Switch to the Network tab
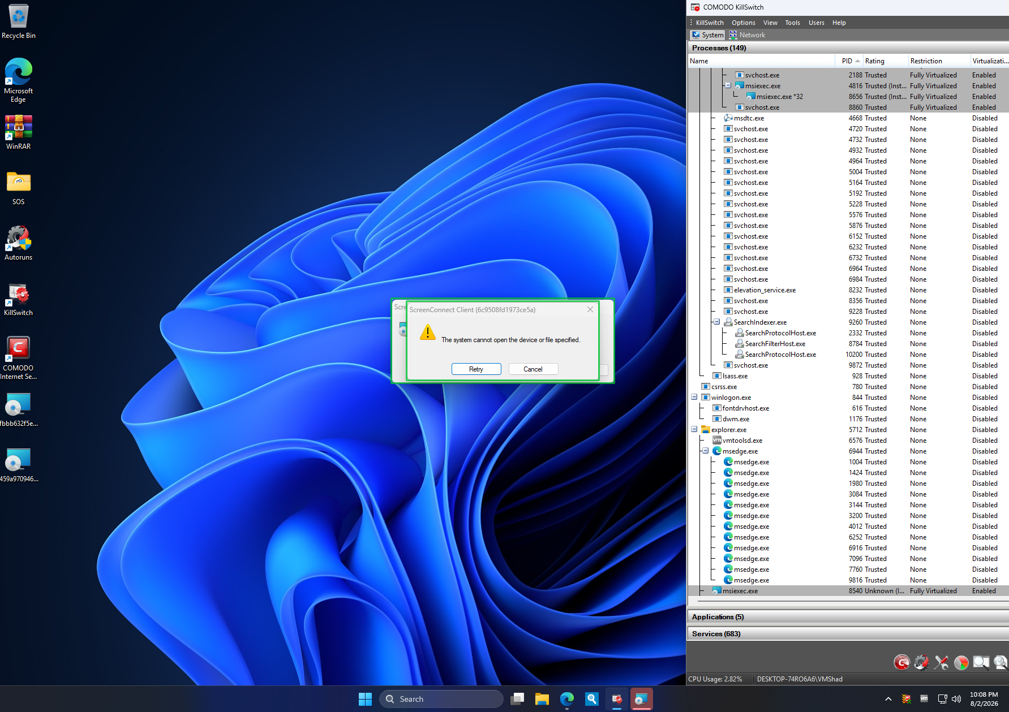Image resolution: width=1009 pixels, height=712 pixels. pos(747,34)
